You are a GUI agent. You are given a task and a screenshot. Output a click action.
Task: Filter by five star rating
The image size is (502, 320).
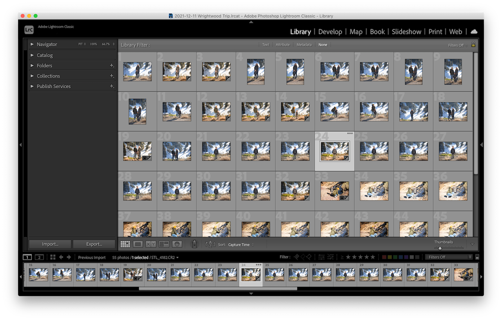(373, 257)
